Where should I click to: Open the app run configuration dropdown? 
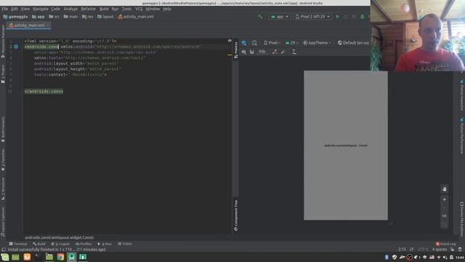(x=279, y=17)
